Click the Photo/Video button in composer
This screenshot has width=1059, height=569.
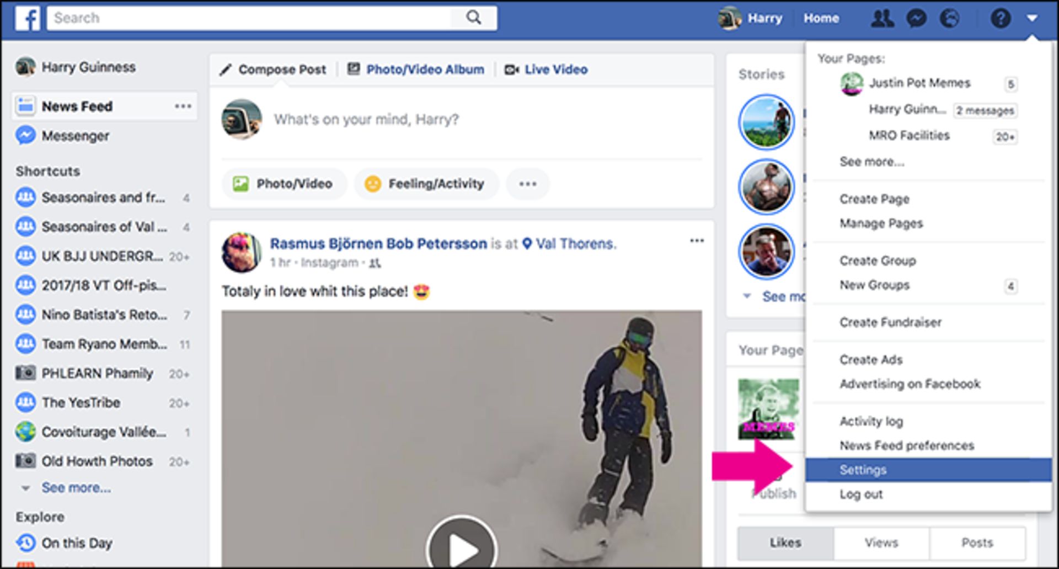tap(284, 184)
